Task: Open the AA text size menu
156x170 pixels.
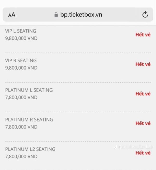Action: (12, 15)
